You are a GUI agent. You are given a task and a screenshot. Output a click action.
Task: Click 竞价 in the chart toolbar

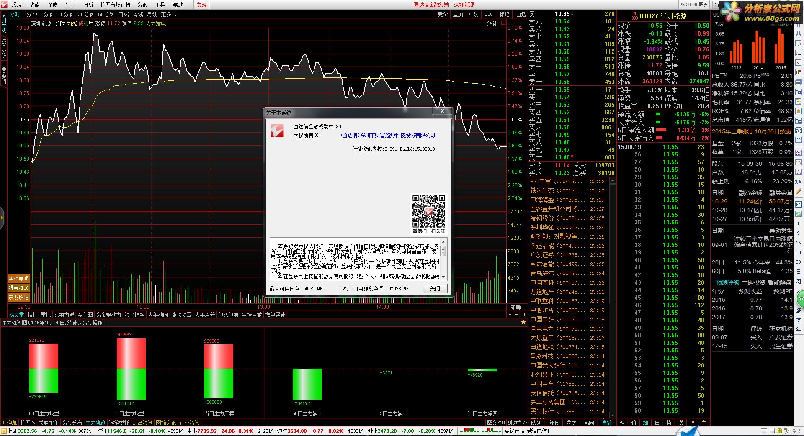pos(443,14)
